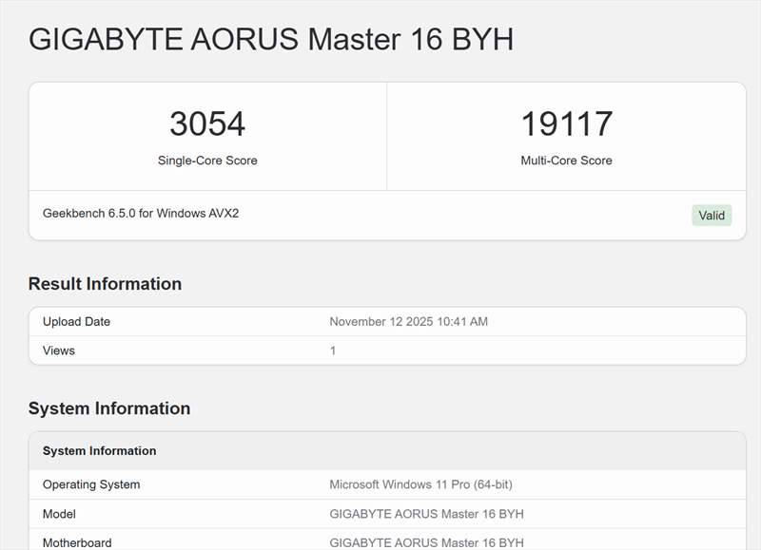
Task: Select the value in the Motherboard row
Action: [426, 542]
